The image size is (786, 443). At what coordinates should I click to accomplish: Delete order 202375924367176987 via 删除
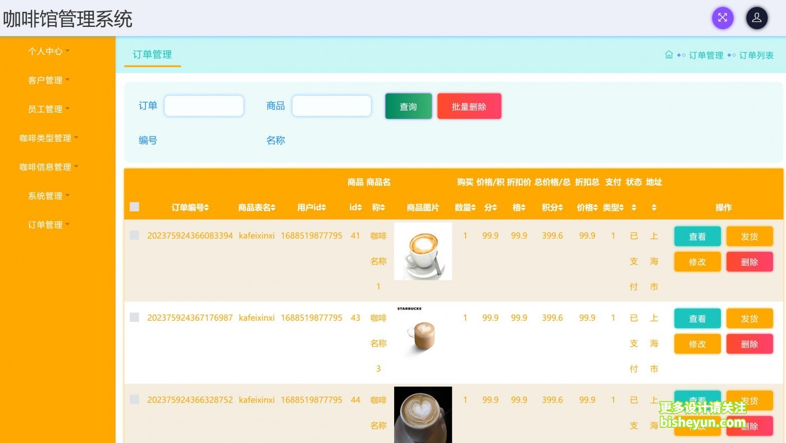(x=750, y=344)
